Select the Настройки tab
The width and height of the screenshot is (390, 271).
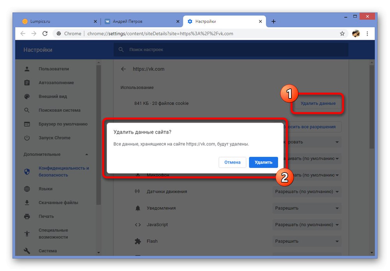pyautogui.click(x=224, y=21)
